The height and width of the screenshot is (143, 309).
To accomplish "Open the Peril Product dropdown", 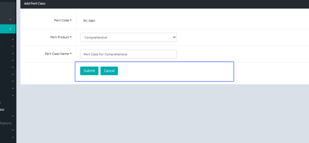I will [x=128, y=37].
